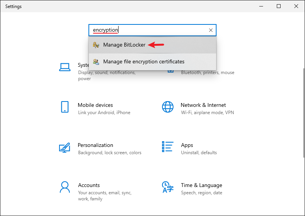The height and width of the screenshot is (216, 305).
Task: Maximize the Settings window
Action: (x=279, y=6)
